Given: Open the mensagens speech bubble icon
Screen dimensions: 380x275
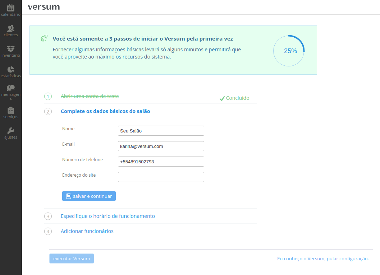Looking at the screenshot, I should pyautogui.click(x=11, y=88).
